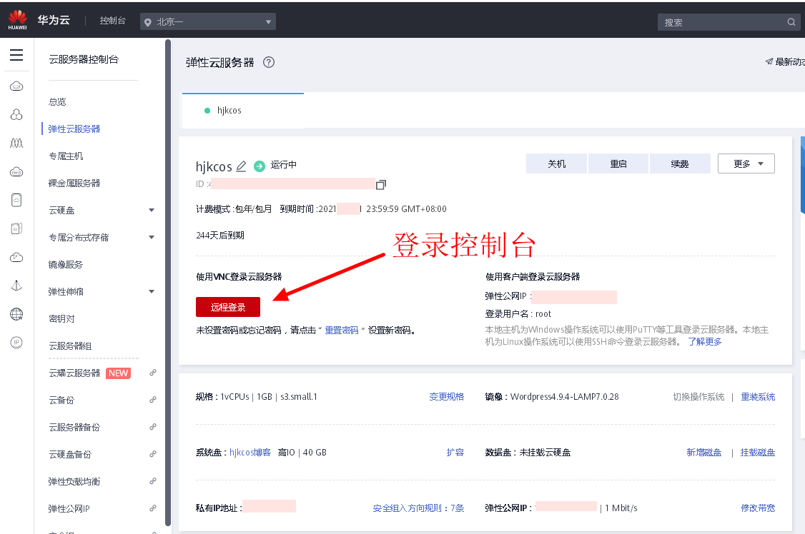This screenshot has height=534, width=805.
Task: Open 密钥对 in sidebar
Action: click(61, 319)
